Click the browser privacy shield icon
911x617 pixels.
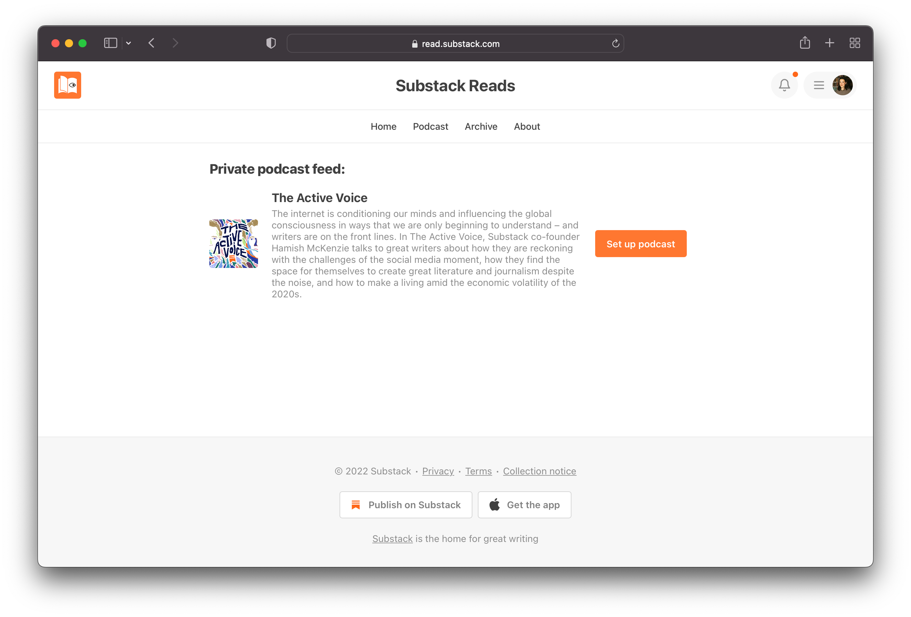tap(271, 43)
